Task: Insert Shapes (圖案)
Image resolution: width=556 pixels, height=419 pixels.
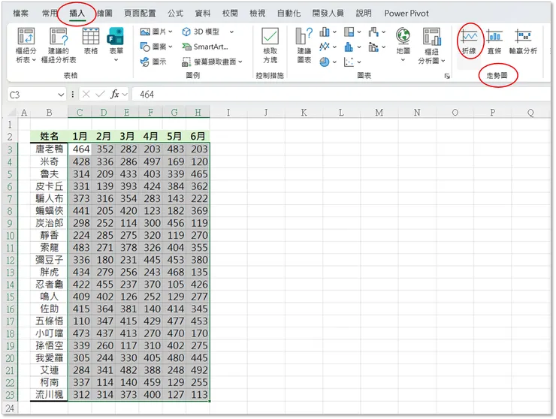Action: tap(153, 47)
